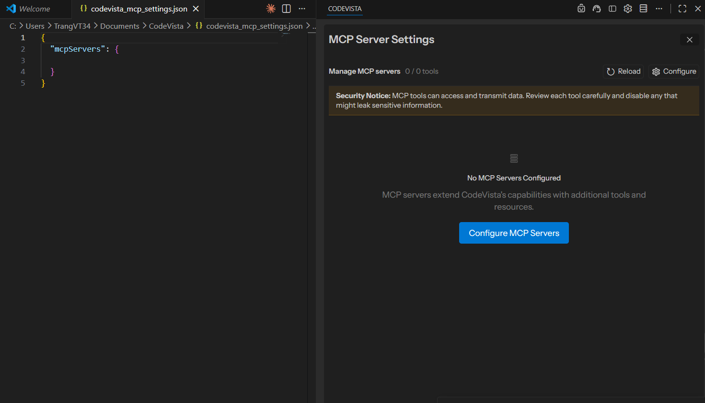The image size is (705, 403).
Task: Maximize the CodeVista panel with the fullscreen icon
Action: click(x=682, y=9)
